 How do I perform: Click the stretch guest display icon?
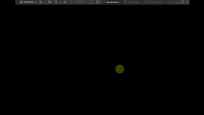pyautogui.click(x=98, y=2)
